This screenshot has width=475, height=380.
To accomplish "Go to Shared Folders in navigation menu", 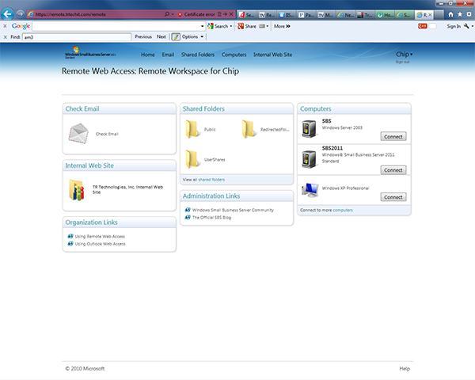I will click(199, 55).
